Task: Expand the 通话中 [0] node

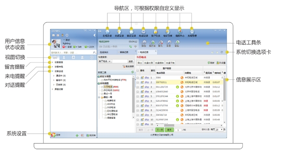Action: (54, 76)
